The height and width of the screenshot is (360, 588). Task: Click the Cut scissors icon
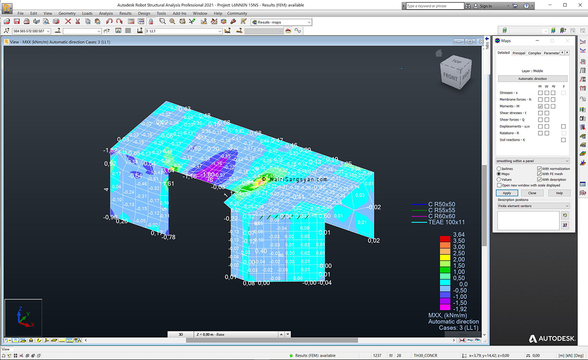pyautogui.click(x=78, y=22)
